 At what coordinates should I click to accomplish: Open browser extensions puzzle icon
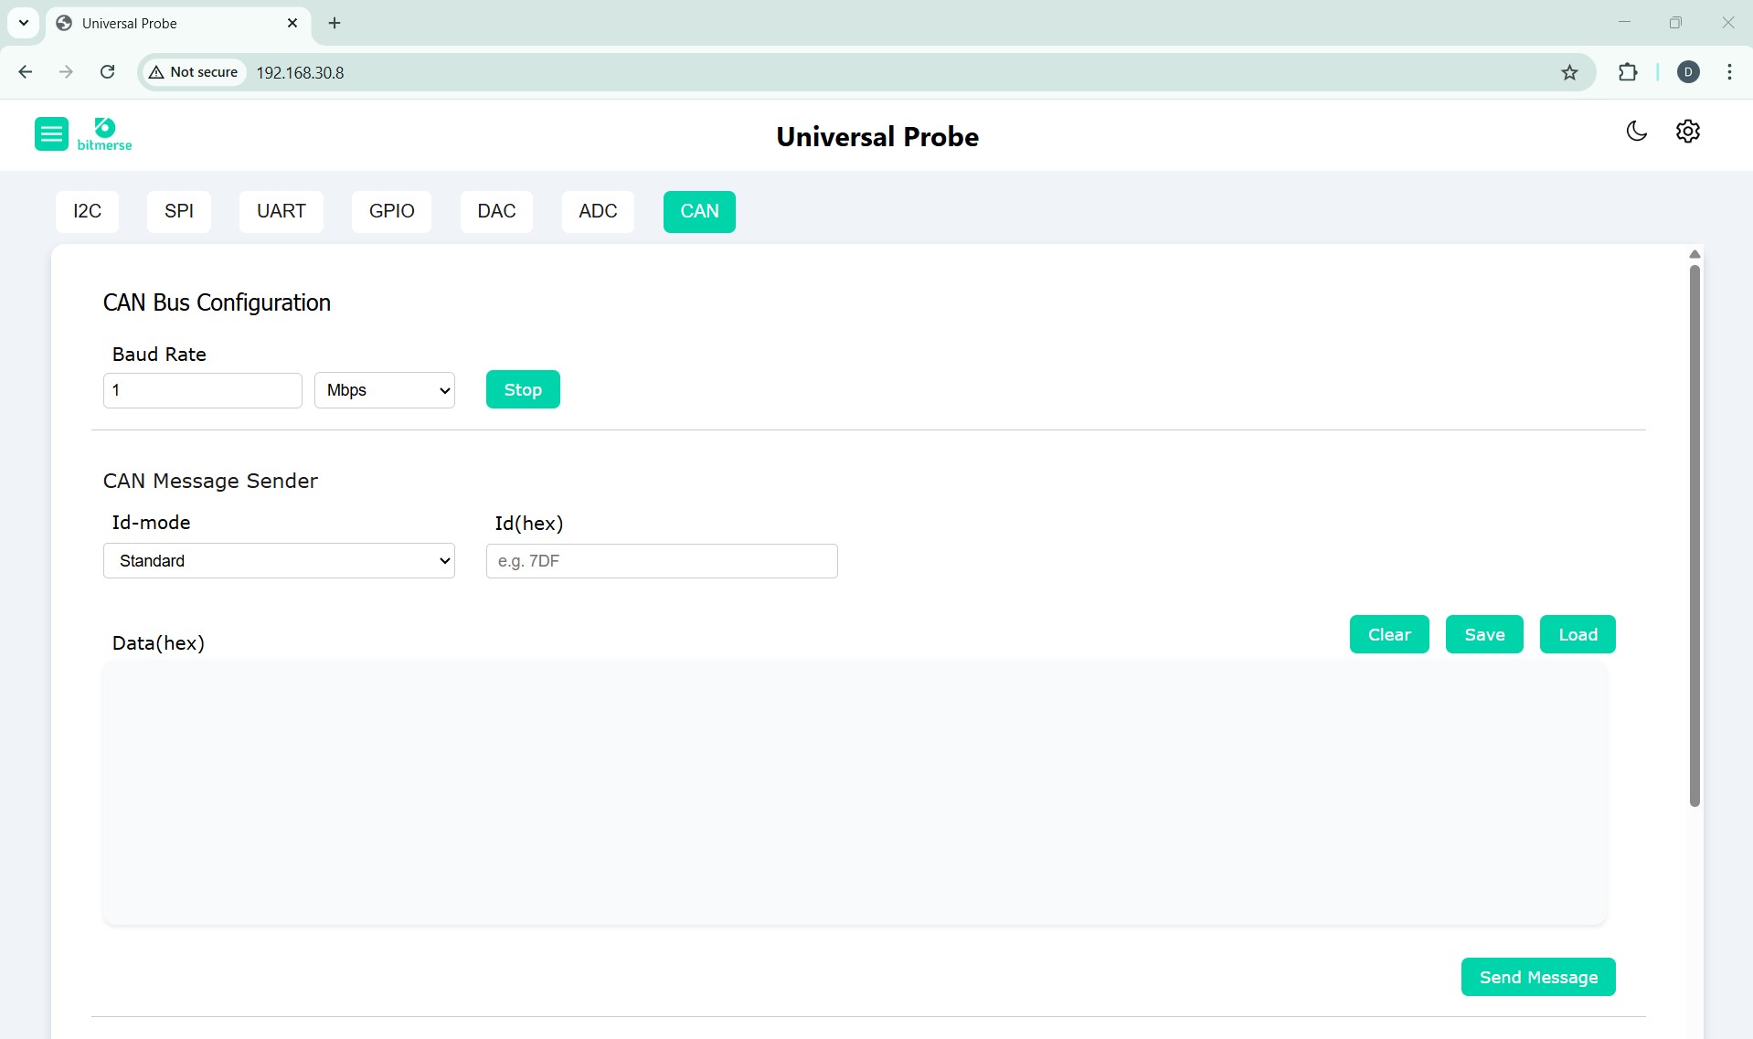pyautogui.click(x=1627, y=72)
